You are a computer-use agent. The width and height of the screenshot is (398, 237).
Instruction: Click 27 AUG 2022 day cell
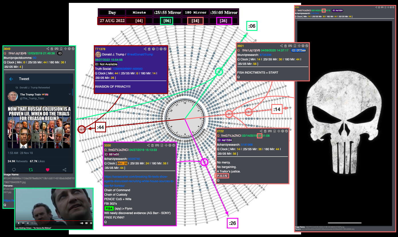(x=112, y=21)
